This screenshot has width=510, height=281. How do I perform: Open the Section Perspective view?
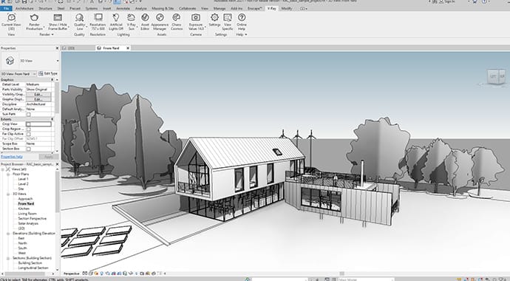[x=33, y=219]
